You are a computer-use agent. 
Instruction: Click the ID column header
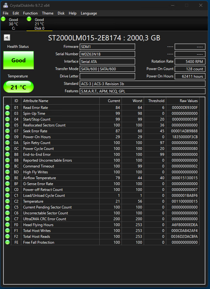(16, 101)
